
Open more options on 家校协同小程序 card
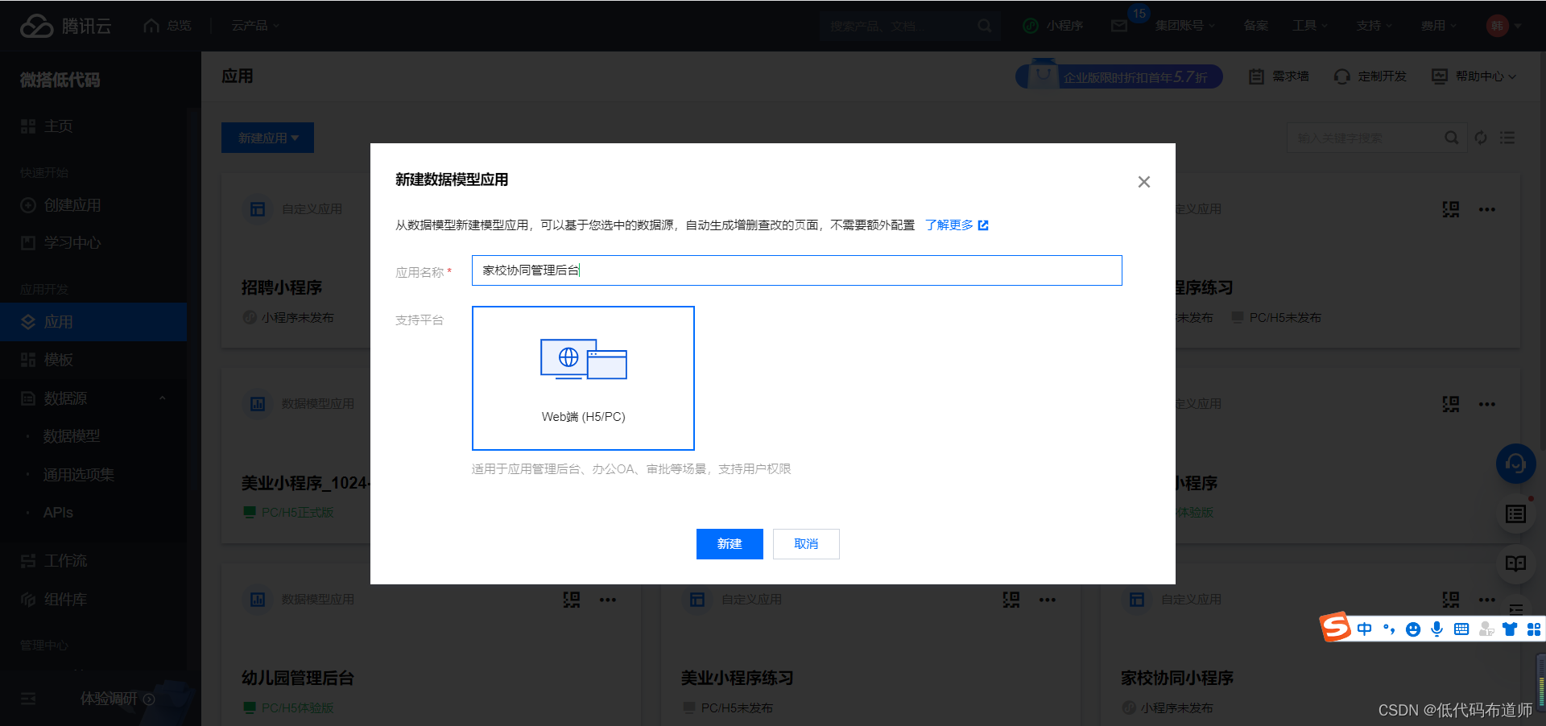(1487, 600)
